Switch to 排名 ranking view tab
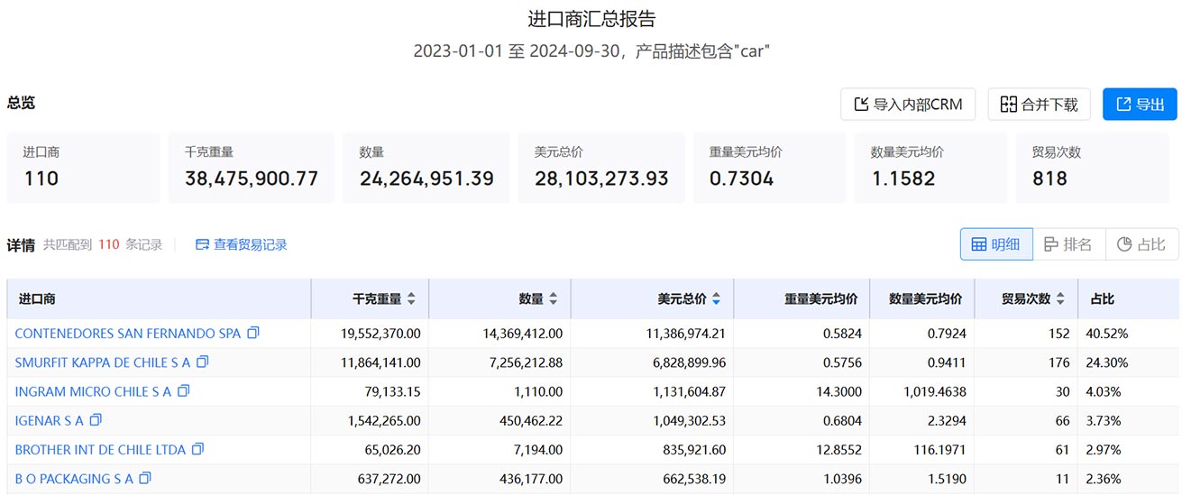The width and height of the screenshot is (1182, 495). pos(1068,244)
